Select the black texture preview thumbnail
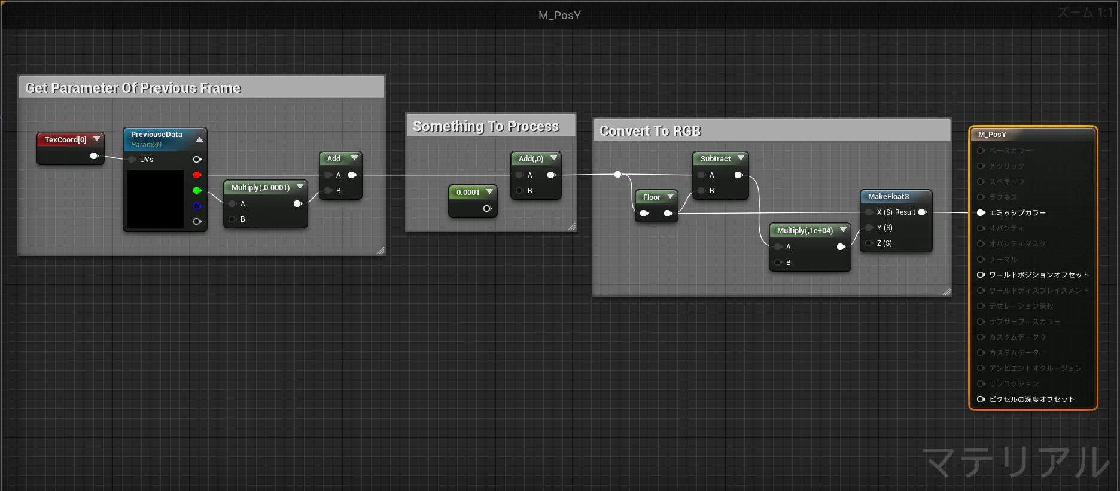1120x491 pixels. (x=156, y=199)
